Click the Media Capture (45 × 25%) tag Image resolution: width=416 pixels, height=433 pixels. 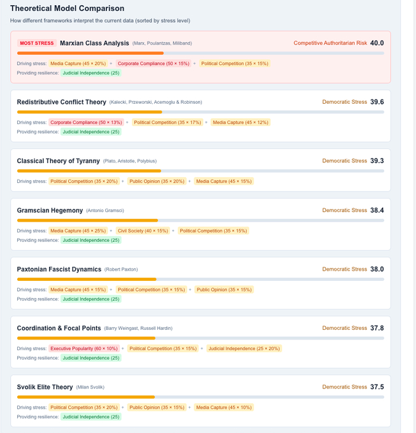point(78,231)
